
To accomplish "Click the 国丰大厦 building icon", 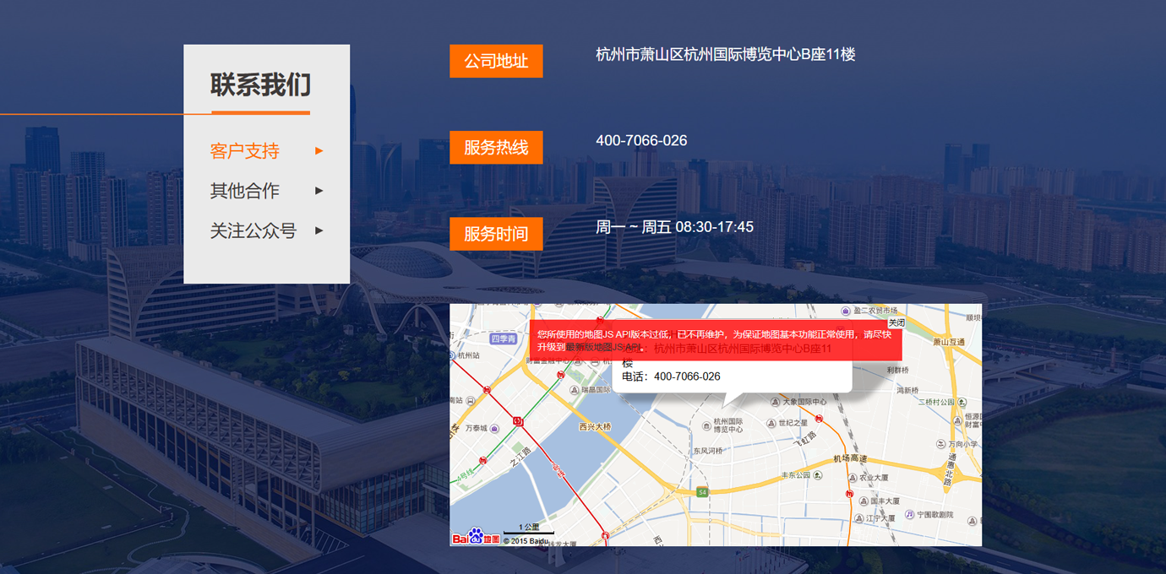I will tap(863, 501).
